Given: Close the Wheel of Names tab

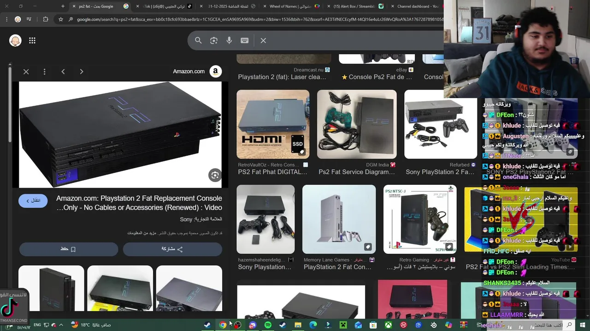Looking at the screenshot, I should 266,6.
